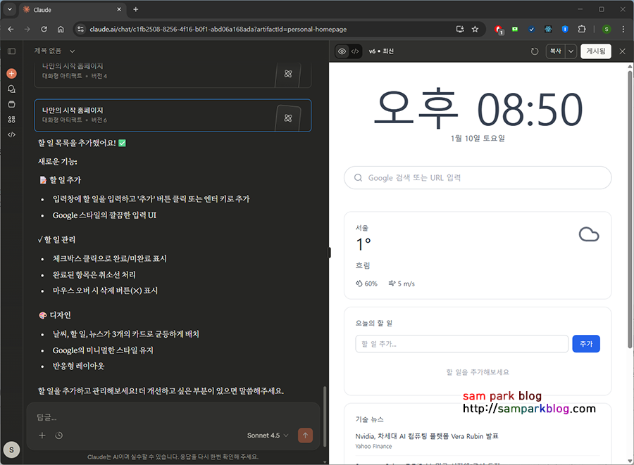Click the cloud weather icon
Image resolution: width=634 pixels, height=465 pixels.
tap(589, 234)
